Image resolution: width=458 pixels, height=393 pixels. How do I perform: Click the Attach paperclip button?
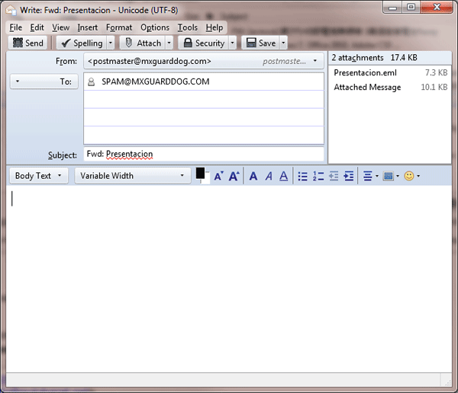[142, 43]
